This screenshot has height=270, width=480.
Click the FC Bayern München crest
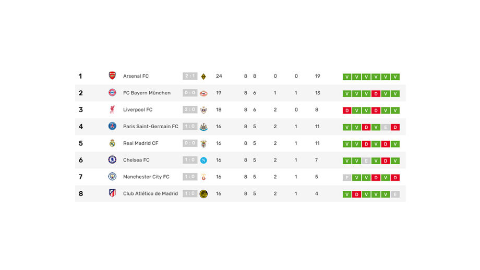pyautogui.click(x=112, y=93)
